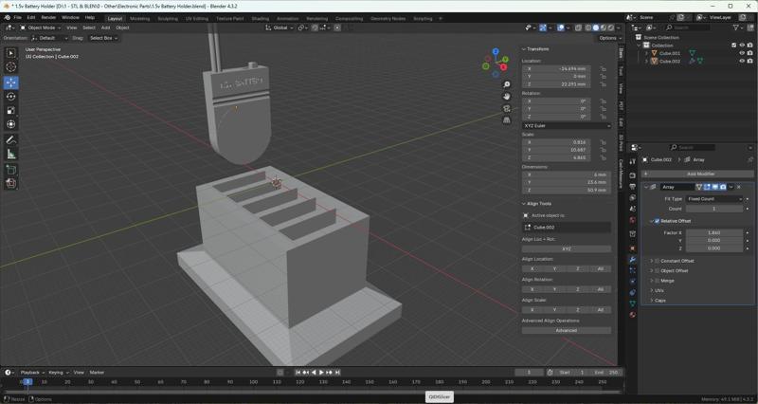The height and width of the screenshot is (404, 758).
Task: Open the Render menu
Action: click(x=48, y=17)
